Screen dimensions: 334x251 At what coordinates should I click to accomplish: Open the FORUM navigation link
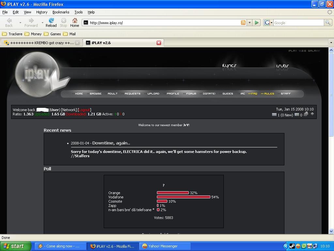(191, 94)
